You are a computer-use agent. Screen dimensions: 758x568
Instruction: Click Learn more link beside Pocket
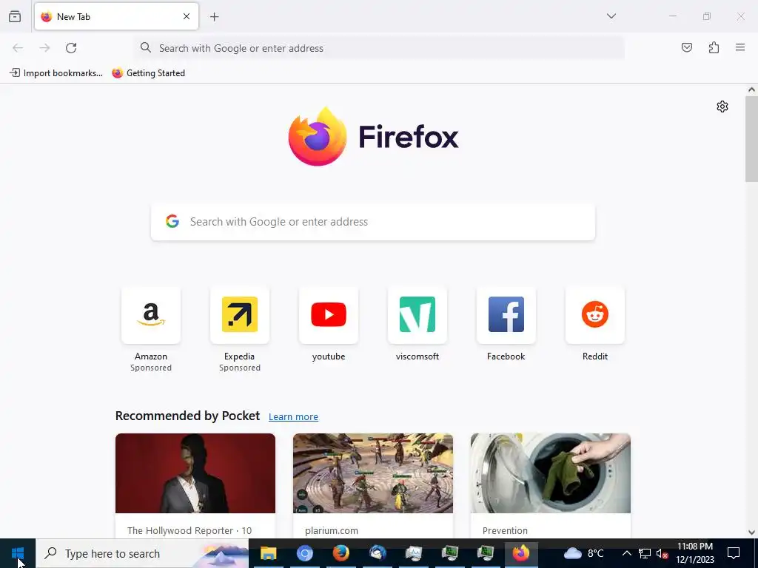(293, 416)
